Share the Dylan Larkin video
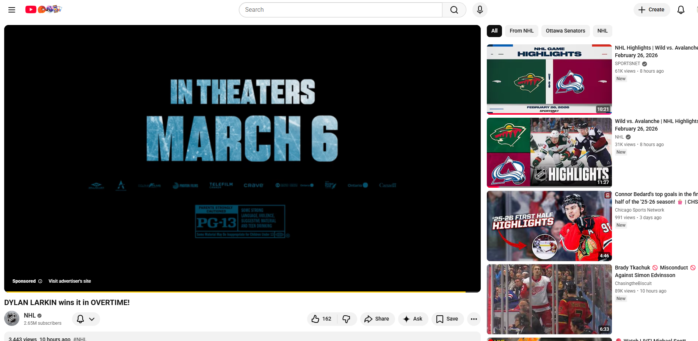The height and width of the screenshot is (341, 698). tap(377, 319)
